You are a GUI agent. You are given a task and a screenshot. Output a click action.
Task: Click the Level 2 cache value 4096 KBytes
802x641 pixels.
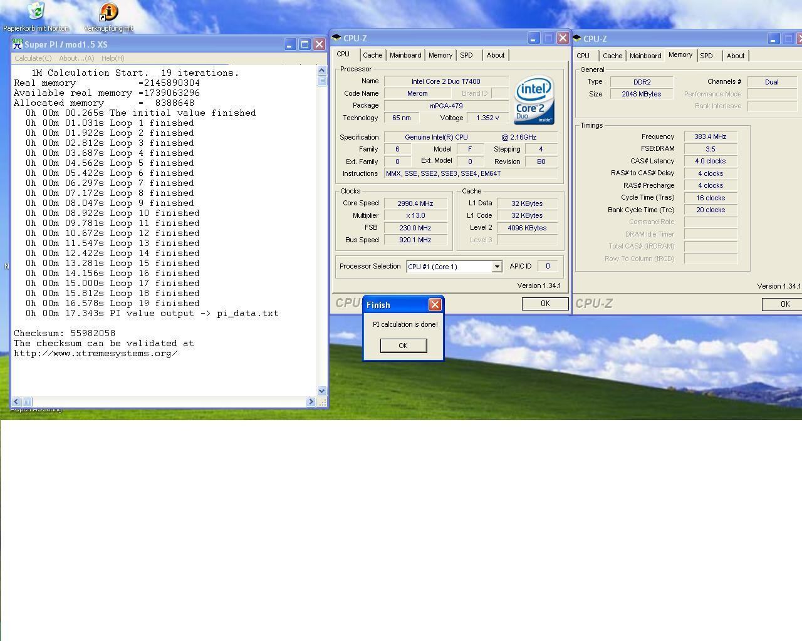click(x=527, y=228)
